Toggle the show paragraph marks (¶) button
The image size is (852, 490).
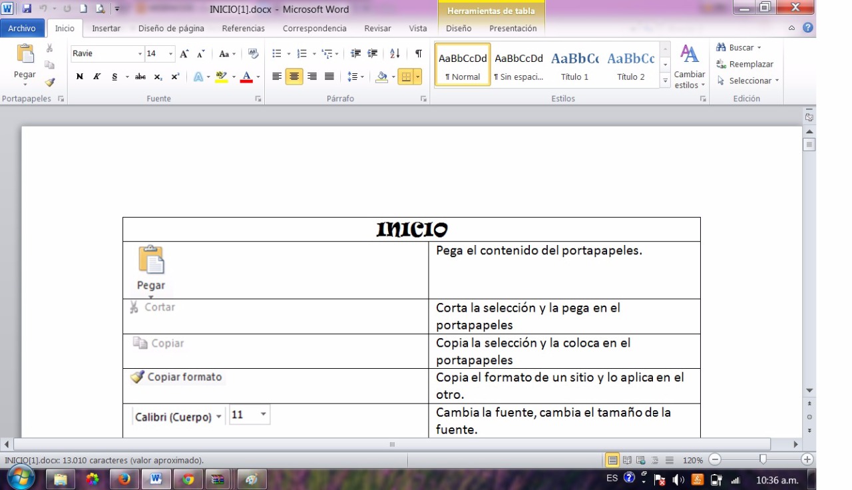click(418, 54)
